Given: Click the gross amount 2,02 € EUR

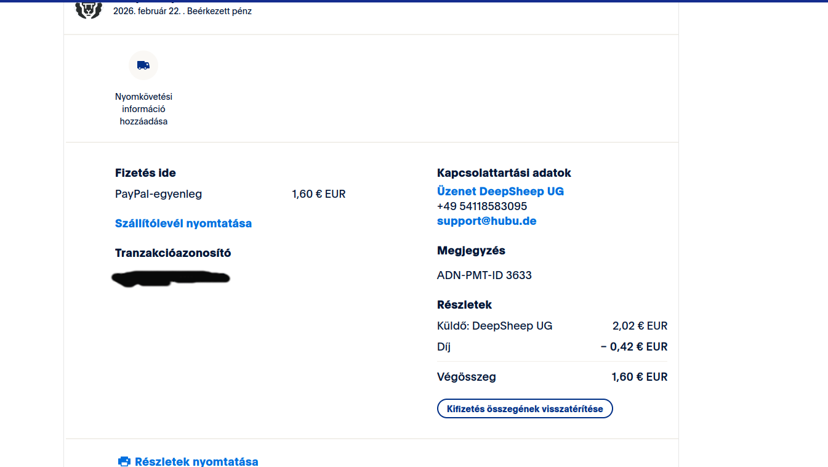Looking at the screenshot, I should coord(640,326).
